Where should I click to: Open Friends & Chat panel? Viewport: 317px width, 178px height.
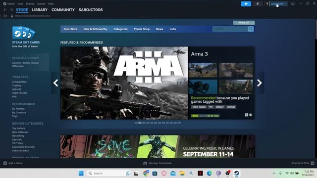[x=303, y=163]
